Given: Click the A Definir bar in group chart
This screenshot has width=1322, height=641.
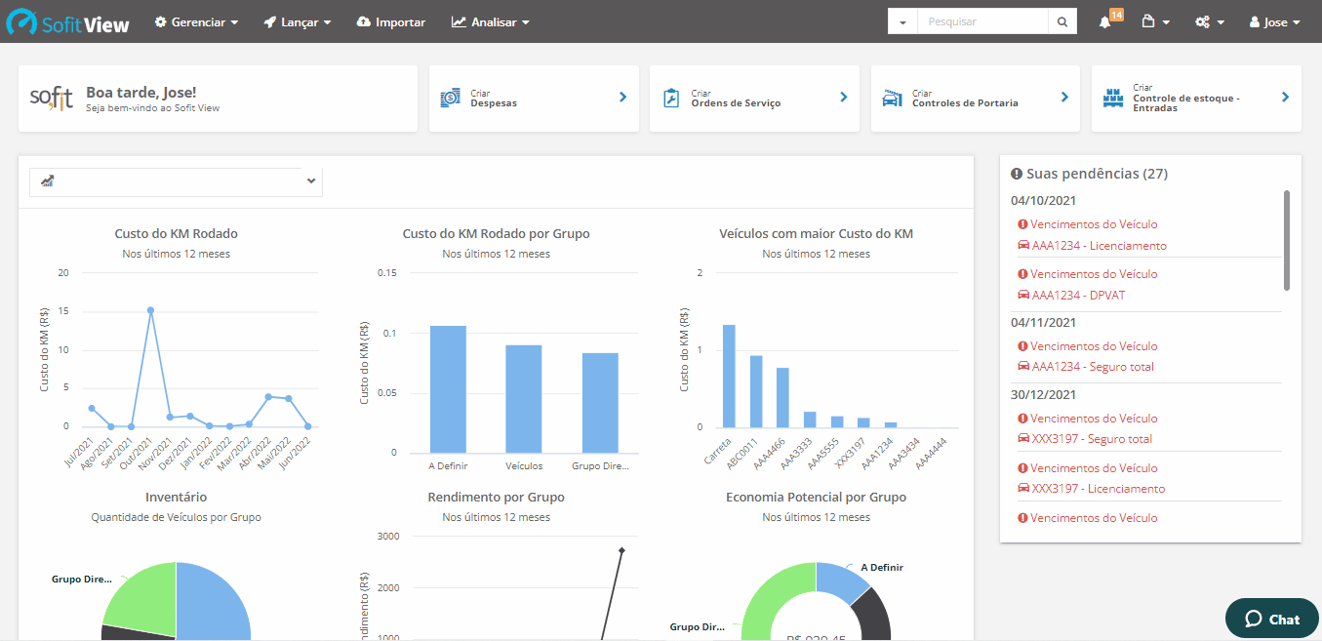Looking at the screenshot, I should pos(448,389).
